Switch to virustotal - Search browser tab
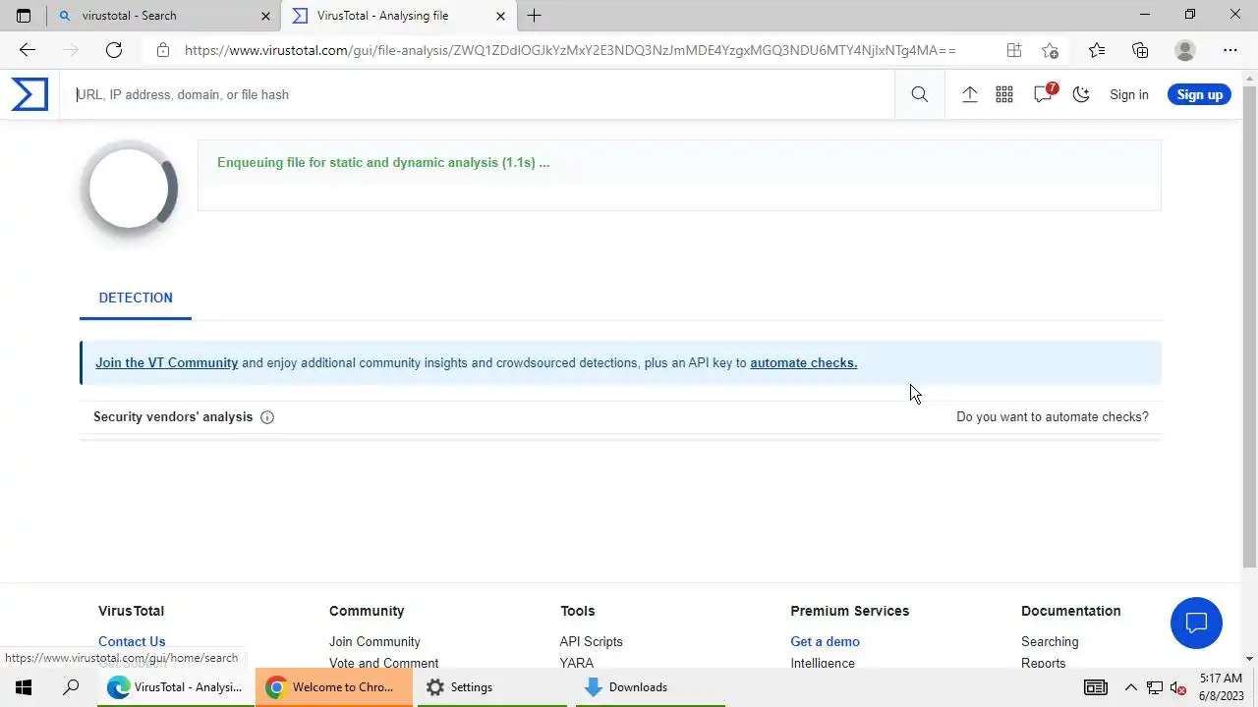Image resolution: width=1258 pixels, height=707 pixels. [162, 16]
